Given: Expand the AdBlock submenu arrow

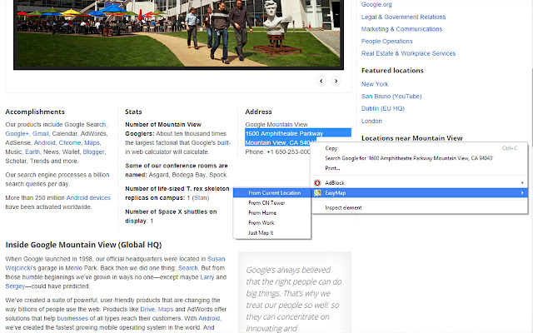Looking at the screenshot, I should pyautogui.click(x=522, y=183).
